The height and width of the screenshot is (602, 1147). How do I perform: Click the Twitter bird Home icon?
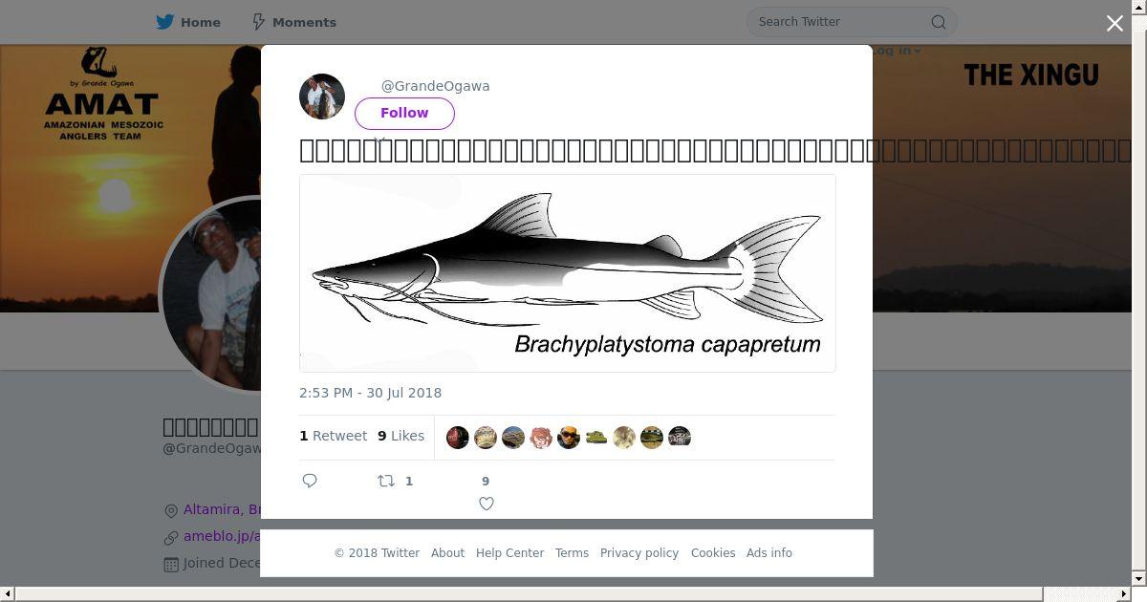point(165,22)
